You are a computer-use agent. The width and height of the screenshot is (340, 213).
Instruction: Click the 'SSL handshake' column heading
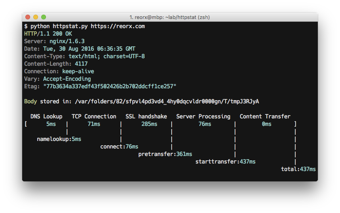point(146,116)
